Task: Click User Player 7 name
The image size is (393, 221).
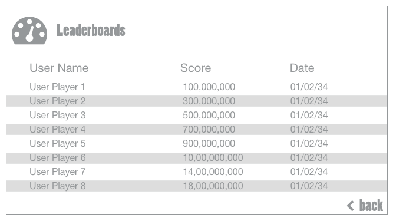Action: tap(58, 172)
